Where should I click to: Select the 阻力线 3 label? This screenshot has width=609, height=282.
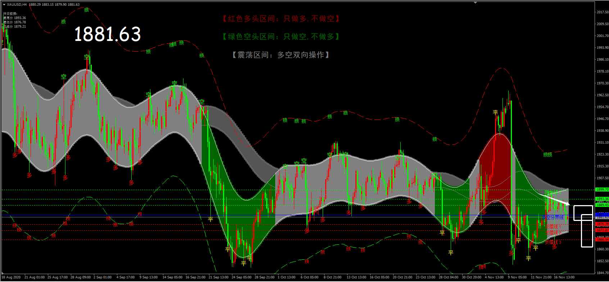(553, 192)
